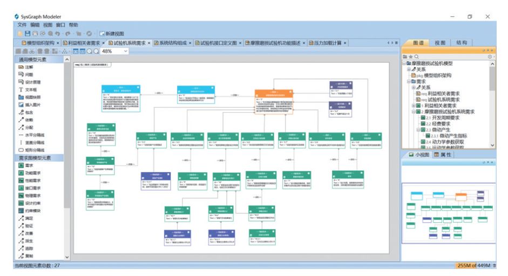
Task: Select the 文本框 text box tool
Action: click(28, 89)
